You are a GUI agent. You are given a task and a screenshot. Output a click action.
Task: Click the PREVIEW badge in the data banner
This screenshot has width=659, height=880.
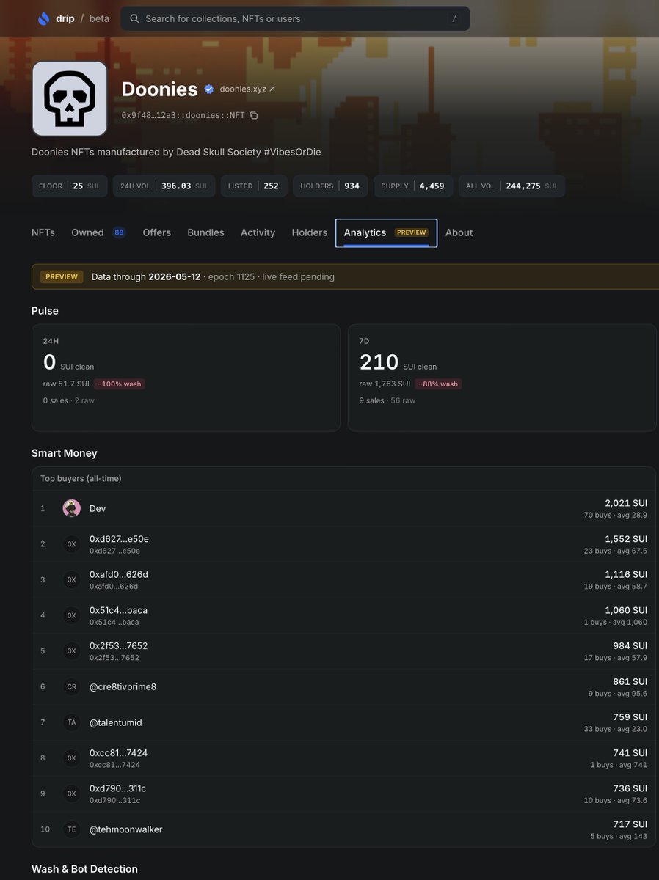tap(62, 276)
